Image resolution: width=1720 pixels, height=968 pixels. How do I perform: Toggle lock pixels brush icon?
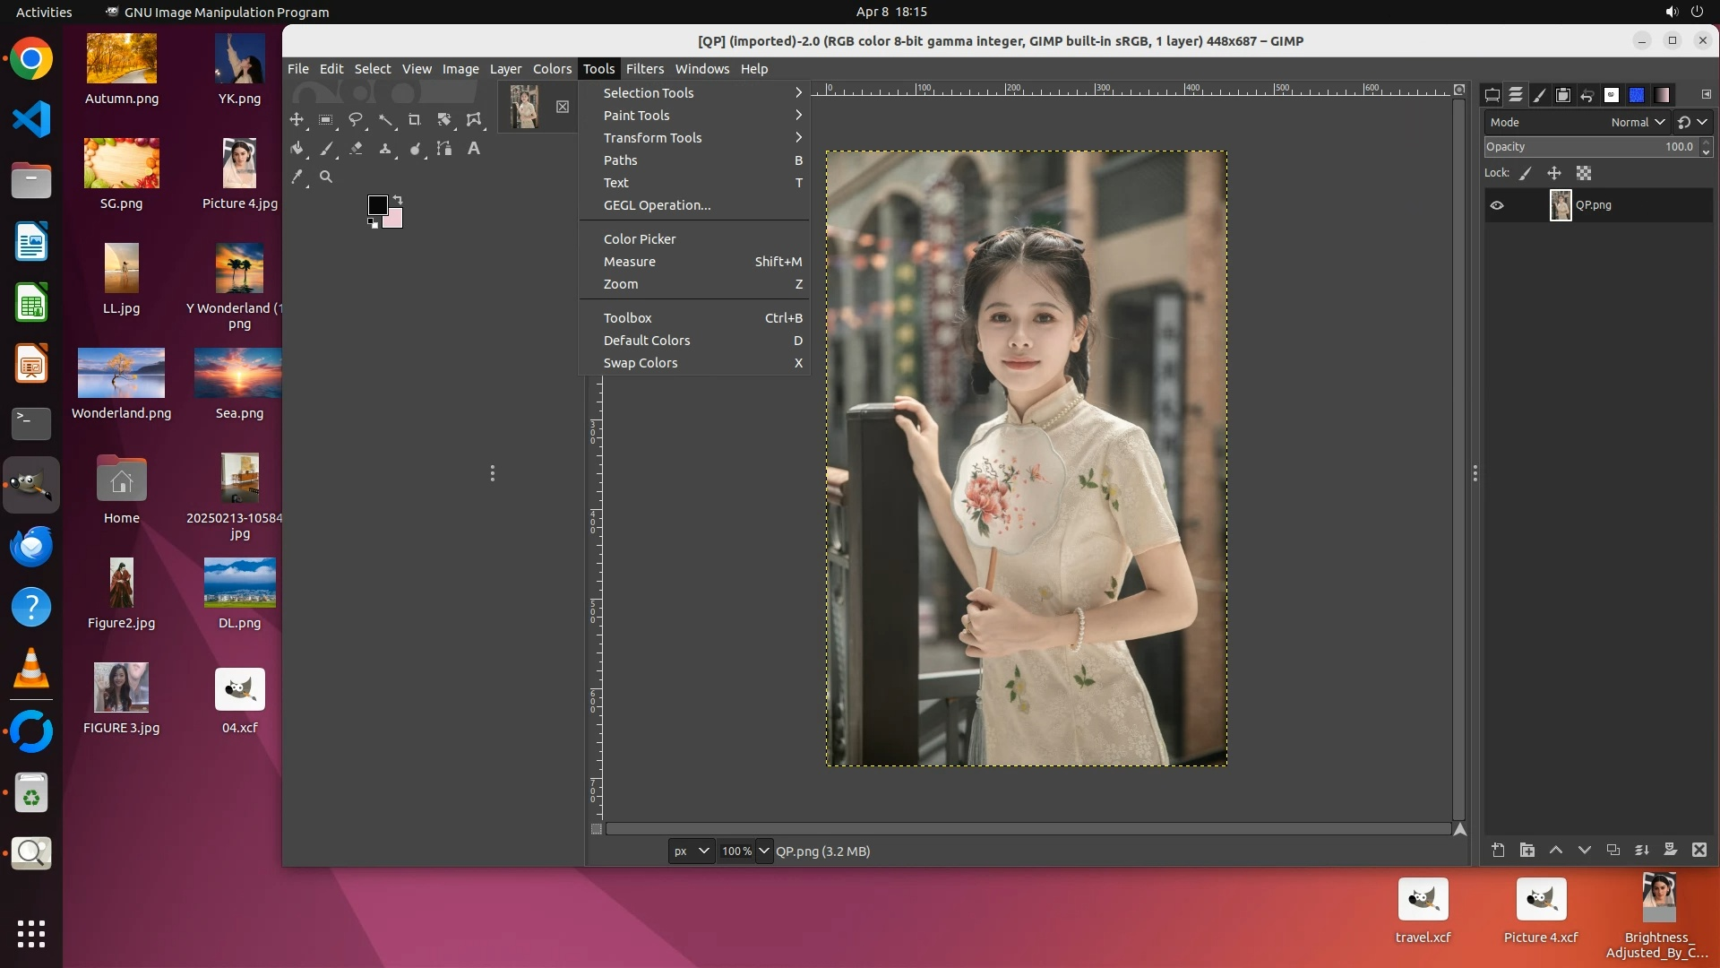1526,173
